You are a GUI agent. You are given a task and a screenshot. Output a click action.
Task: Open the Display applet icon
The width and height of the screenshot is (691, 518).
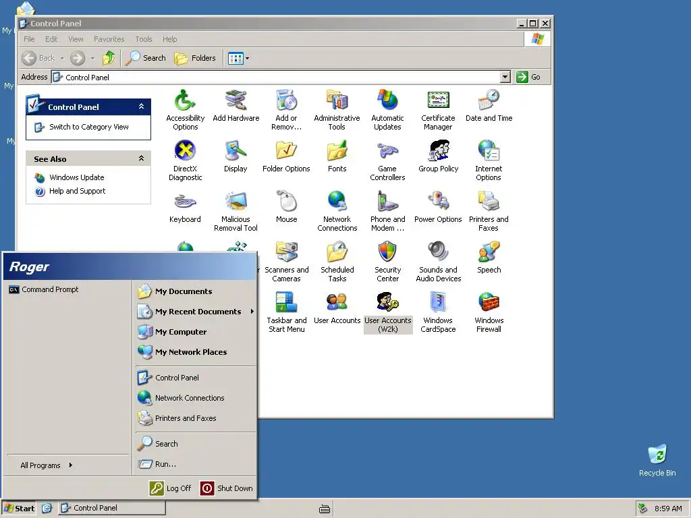pos(236,156)
